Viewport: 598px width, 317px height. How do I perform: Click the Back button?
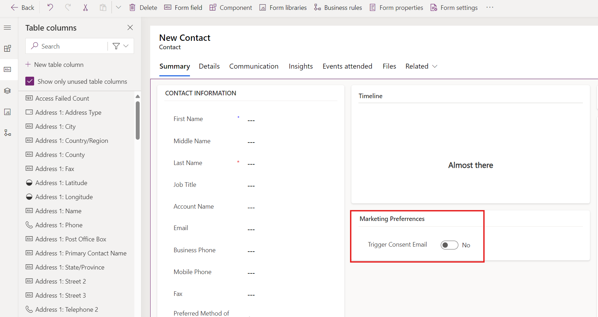22,7
